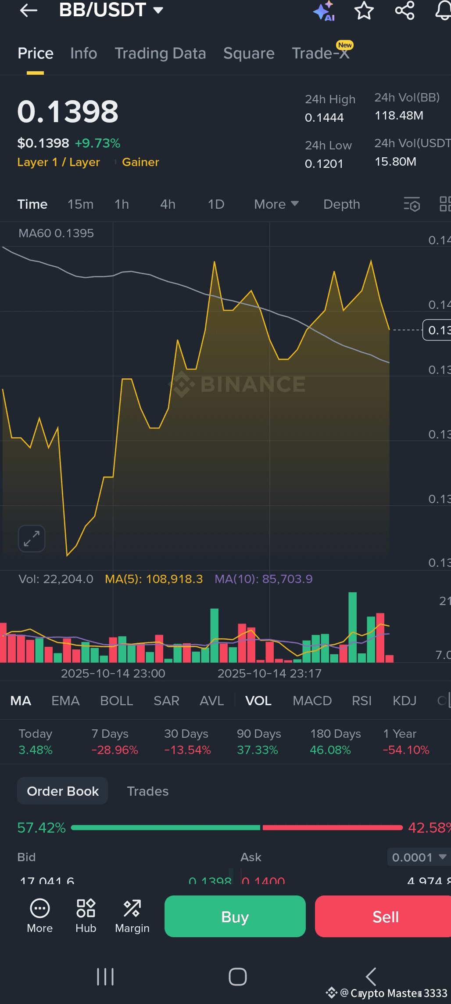This screenshot has height=1004, width=451.
Task: Toggle the AVL indicator
Action: pyautogui.click(x=212, y=701)
